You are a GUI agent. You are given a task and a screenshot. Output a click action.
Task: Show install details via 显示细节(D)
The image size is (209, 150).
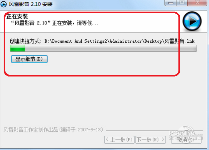(x=29, y=59)
